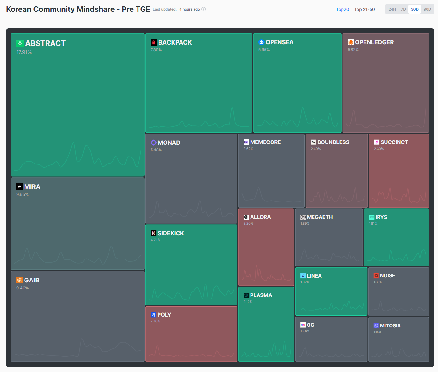Open the OPENSEA project name

coord(279,42)
